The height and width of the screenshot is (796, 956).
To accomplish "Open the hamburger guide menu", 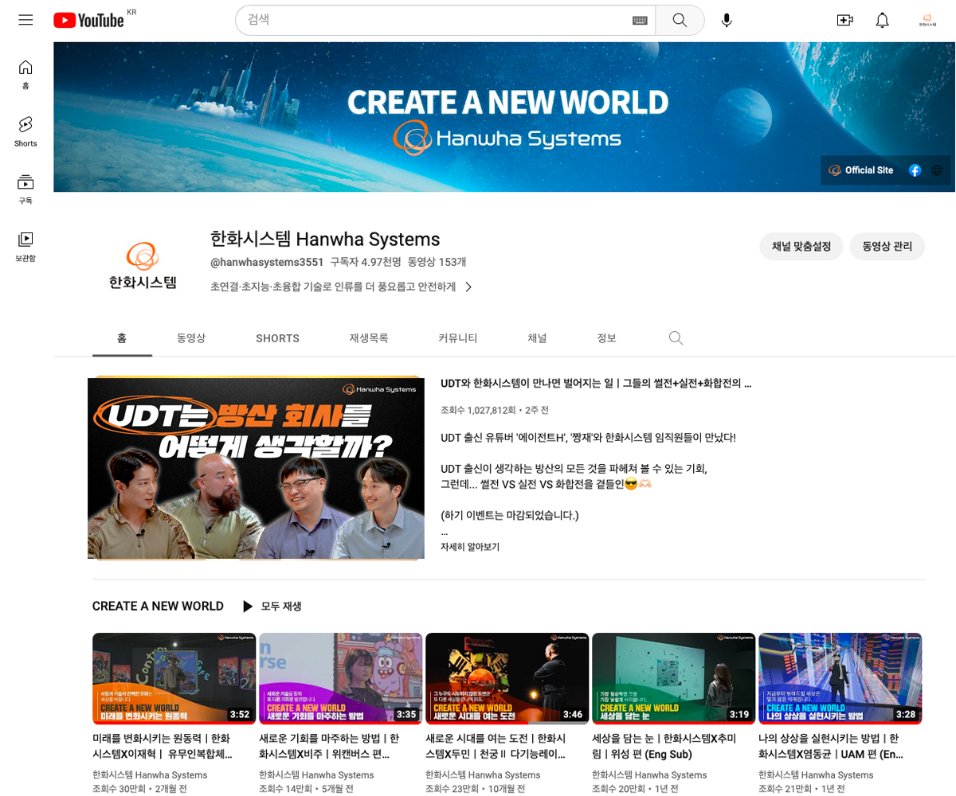I will tap(25, 20).
